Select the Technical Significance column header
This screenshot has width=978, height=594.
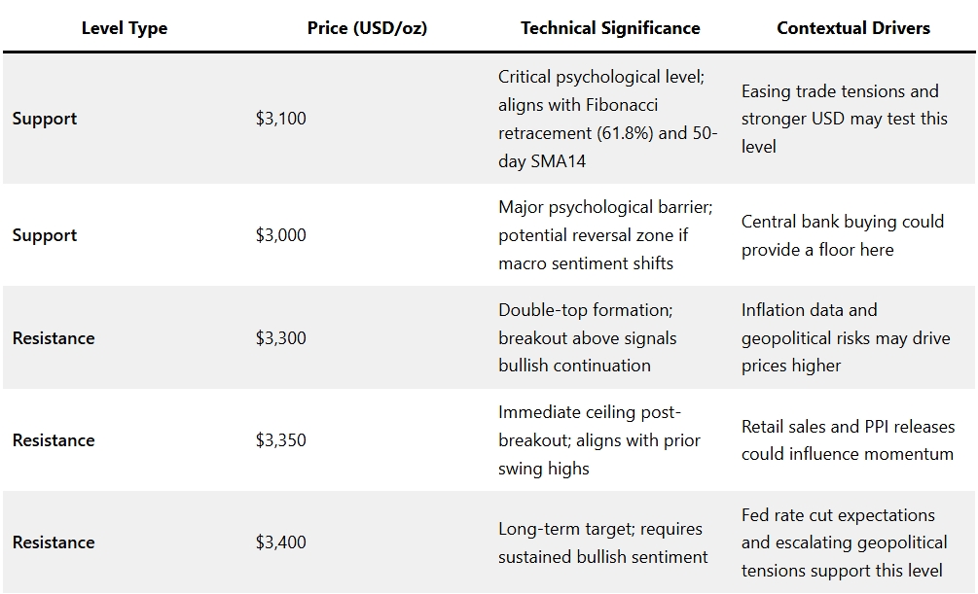click(610, 28)
